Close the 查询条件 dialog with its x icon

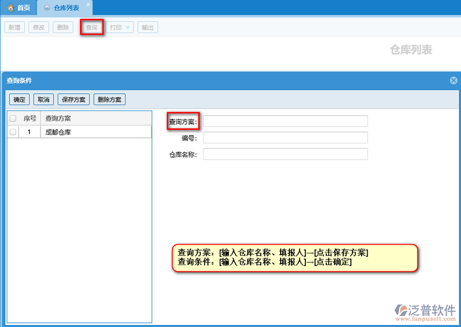pos(453,80)
